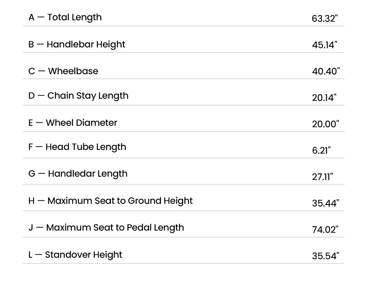Image resolution: width=367 pixels, height=283 pixels.
Task: Click the "B — Handlebar Height" row label
Action: coord(77,44)
